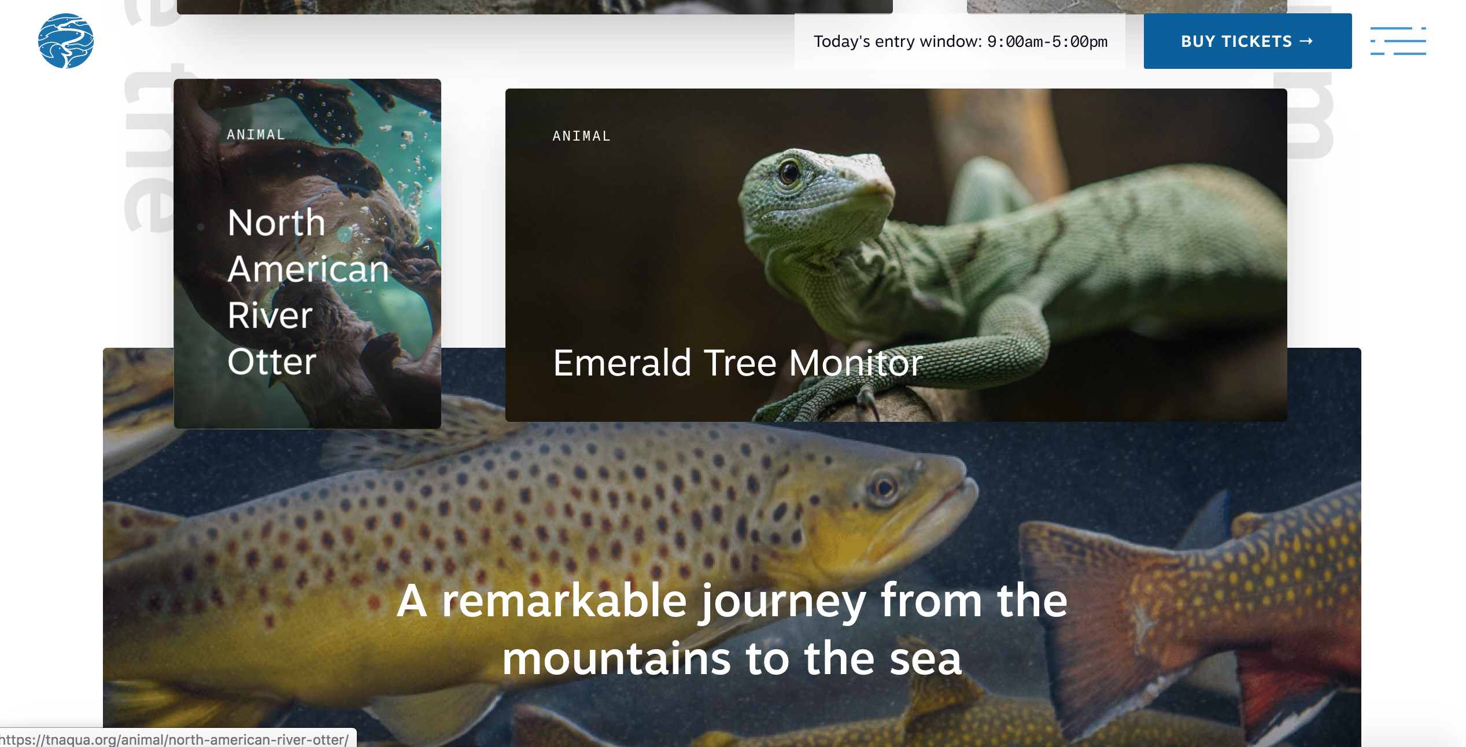Click the Animal label on otter card
The width and height of the screenshot is (1466, 747).
[256, 134]
